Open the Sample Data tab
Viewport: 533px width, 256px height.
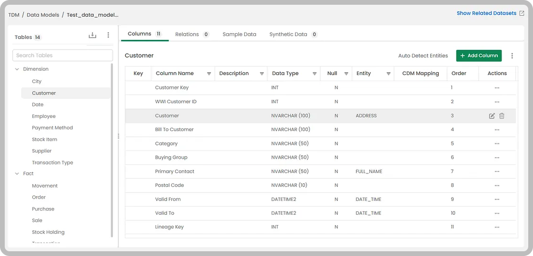[x=239, y=34]
